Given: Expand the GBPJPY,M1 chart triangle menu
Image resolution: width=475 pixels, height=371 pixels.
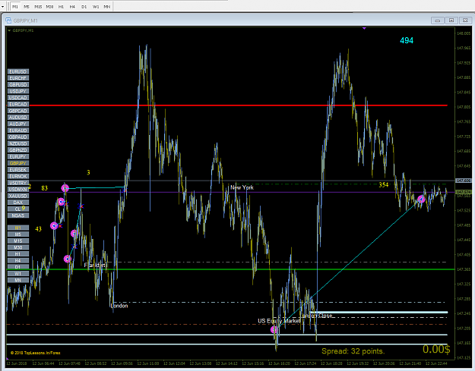Looking at the screenshot, I should click(x=9, y=30).
